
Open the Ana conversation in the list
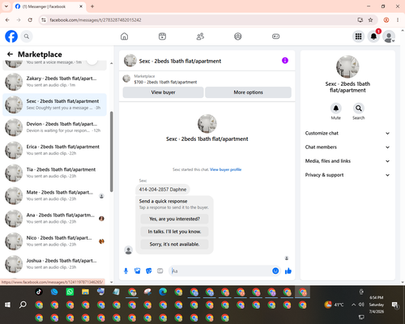coord(54,219)
